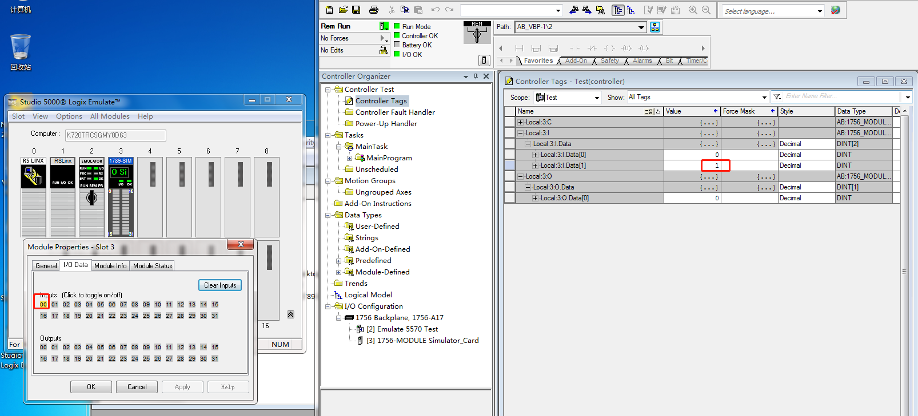Click the Copy icon in toolbar
The image size is (918, 416).
tap(405, 10)
